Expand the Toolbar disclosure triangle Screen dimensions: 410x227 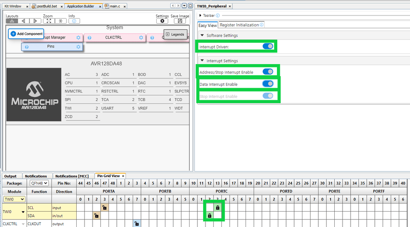coord(200,15)
